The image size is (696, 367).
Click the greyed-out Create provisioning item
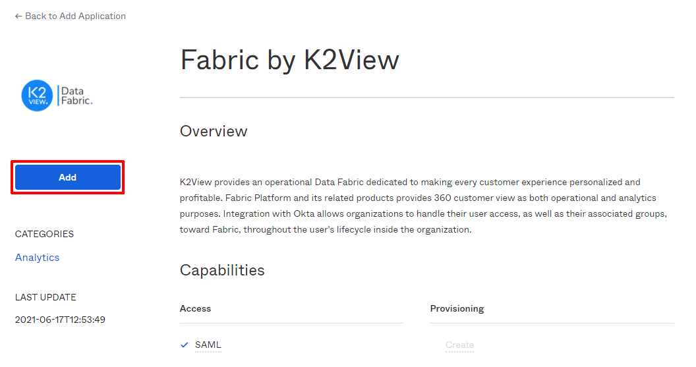point(459,345)
